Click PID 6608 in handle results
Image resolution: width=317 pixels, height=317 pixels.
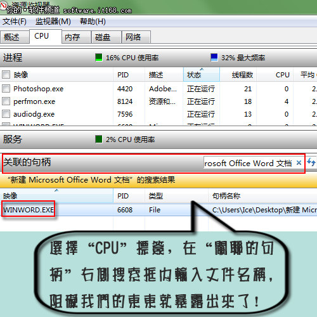point(125,210)
